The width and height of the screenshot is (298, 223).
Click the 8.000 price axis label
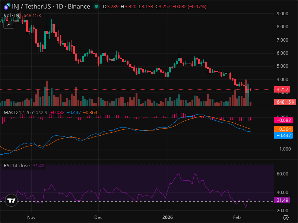[282, 27]
